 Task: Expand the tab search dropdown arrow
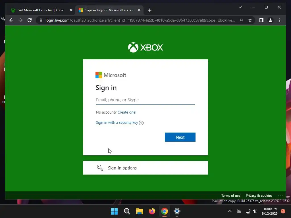pyautogui.click(x=240, y=7)
